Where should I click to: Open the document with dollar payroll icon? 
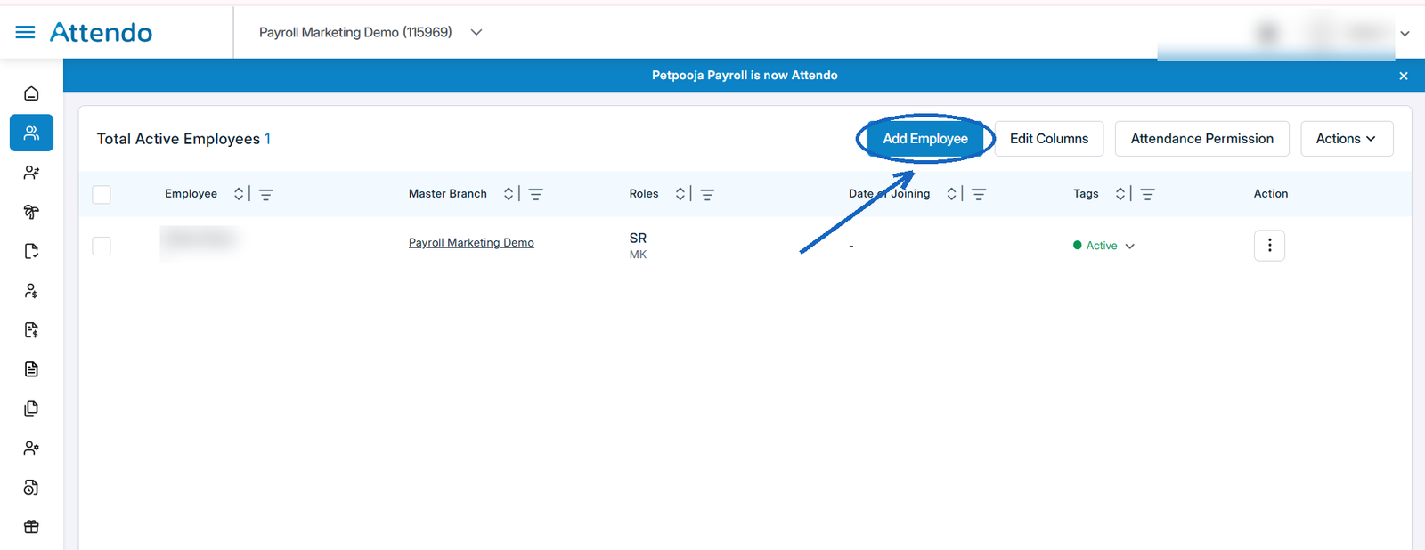(x=31, y=330)
